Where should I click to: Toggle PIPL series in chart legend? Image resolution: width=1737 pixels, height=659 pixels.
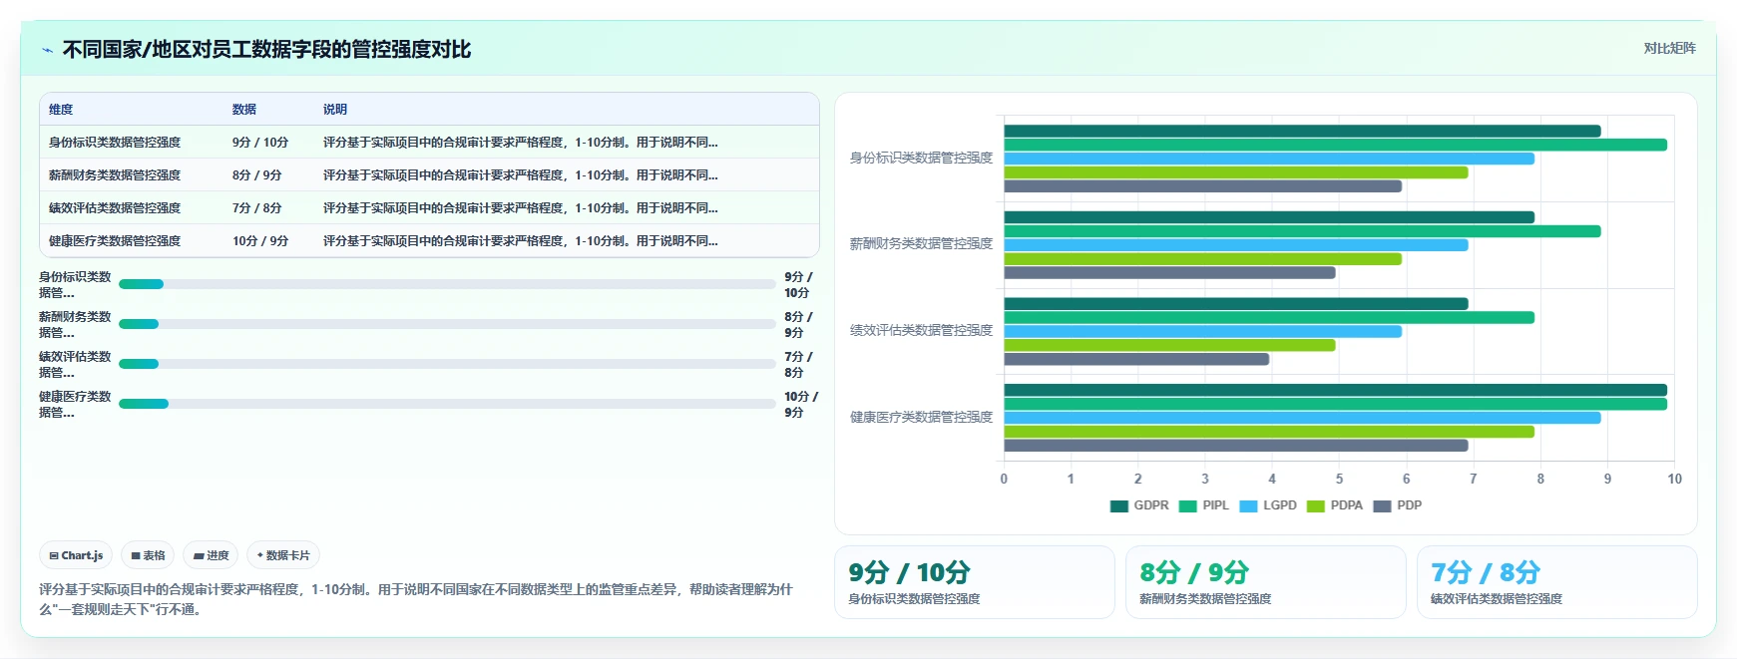(x=1203, y=505)
